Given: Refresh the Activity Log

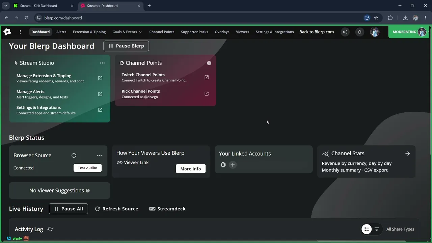Looking at the screenshot, I should pyautogui.click(x=50, y=229).
